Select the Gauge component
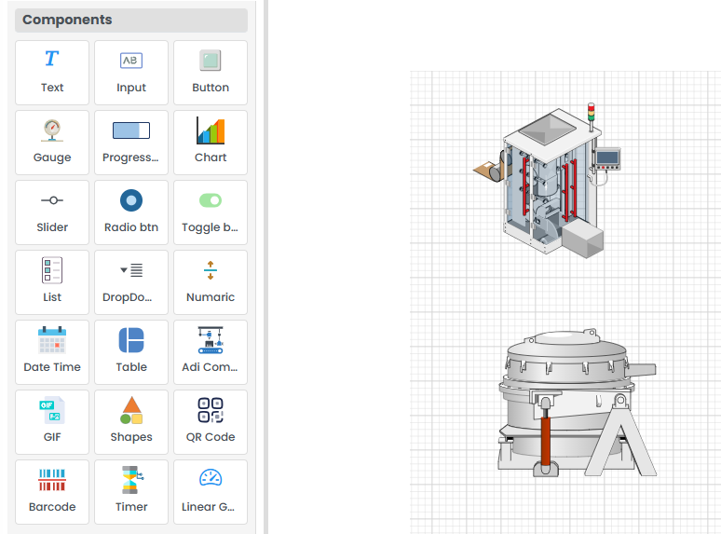Image resolution: width=721 pixels, height=534 pixels. [x=52, y=143]
